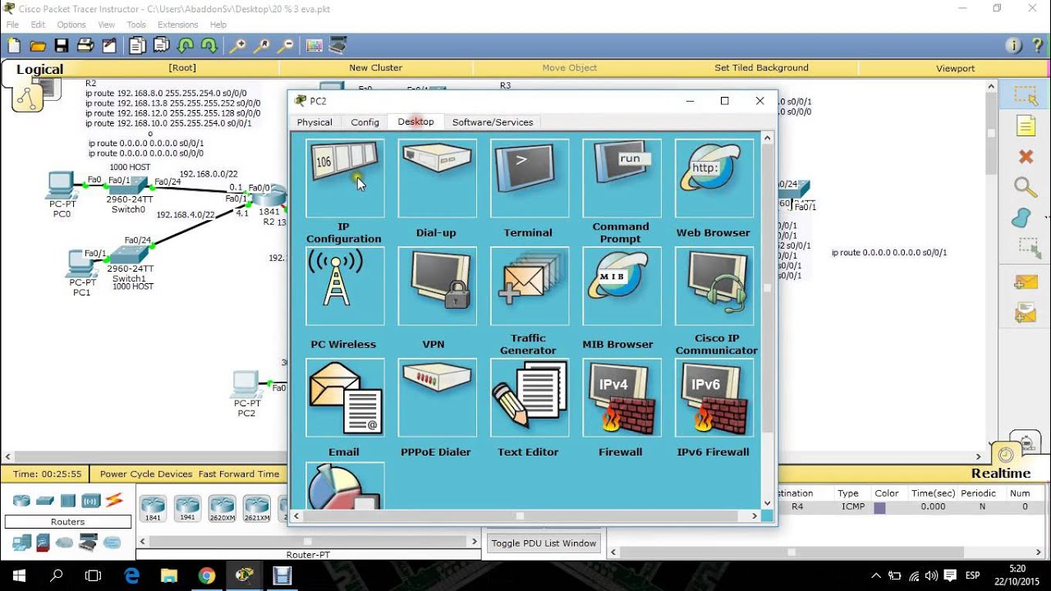Click the Redo green arrow
Screen dimensions: 1051x591
point(209,46)
